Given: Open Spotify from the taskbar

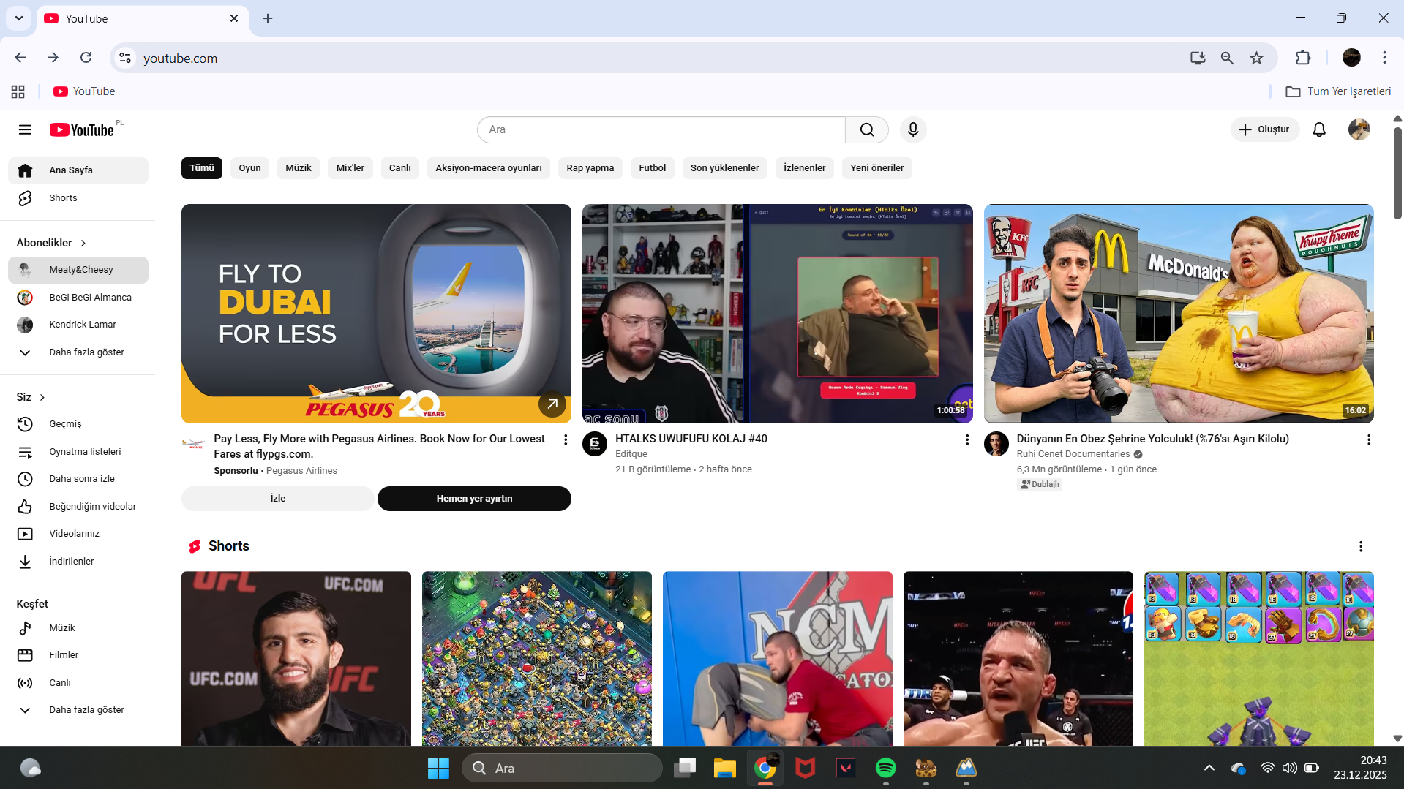Looking at the screenshot, I should coord(885,768).
